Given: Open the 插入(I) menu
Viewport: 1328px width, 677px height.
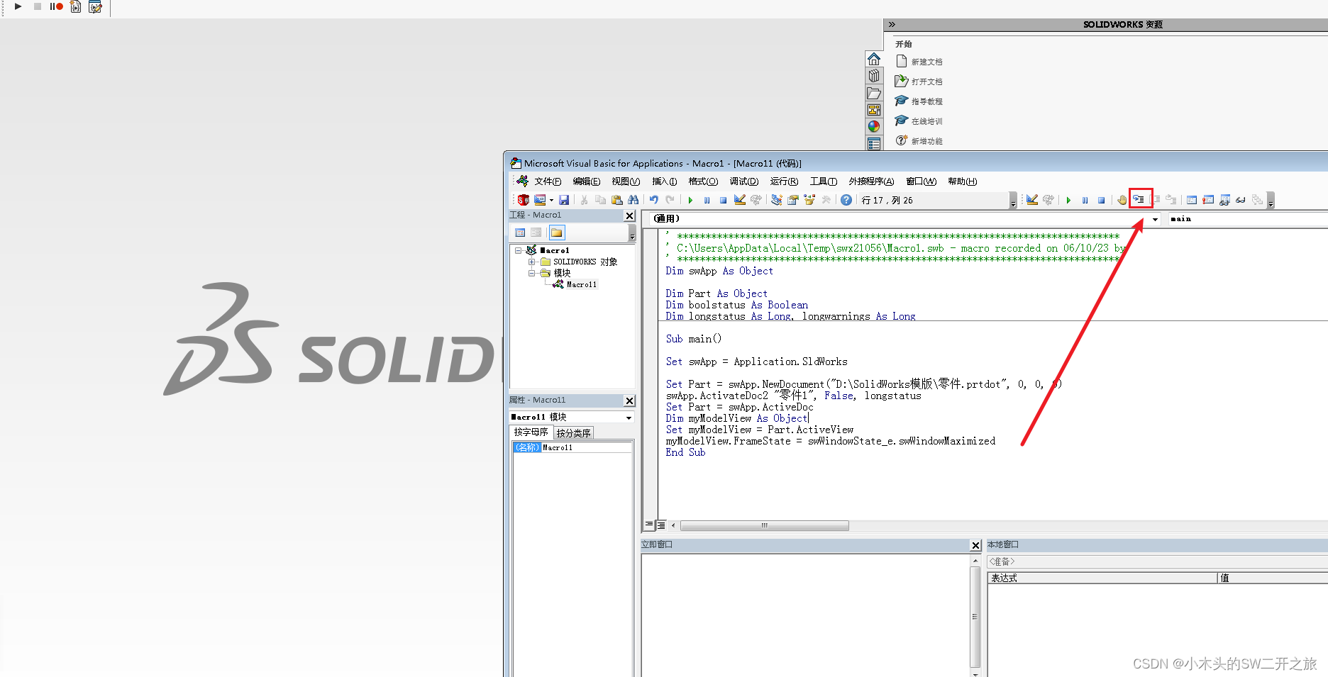Looking at the screenshot, I should [x=664, y=181].
